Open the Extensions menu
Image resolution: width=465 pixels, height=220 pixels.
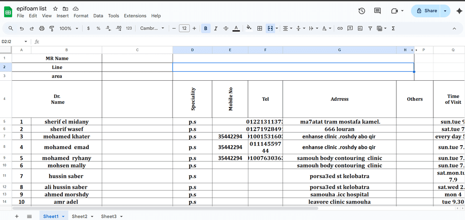(x=135, y=16)
